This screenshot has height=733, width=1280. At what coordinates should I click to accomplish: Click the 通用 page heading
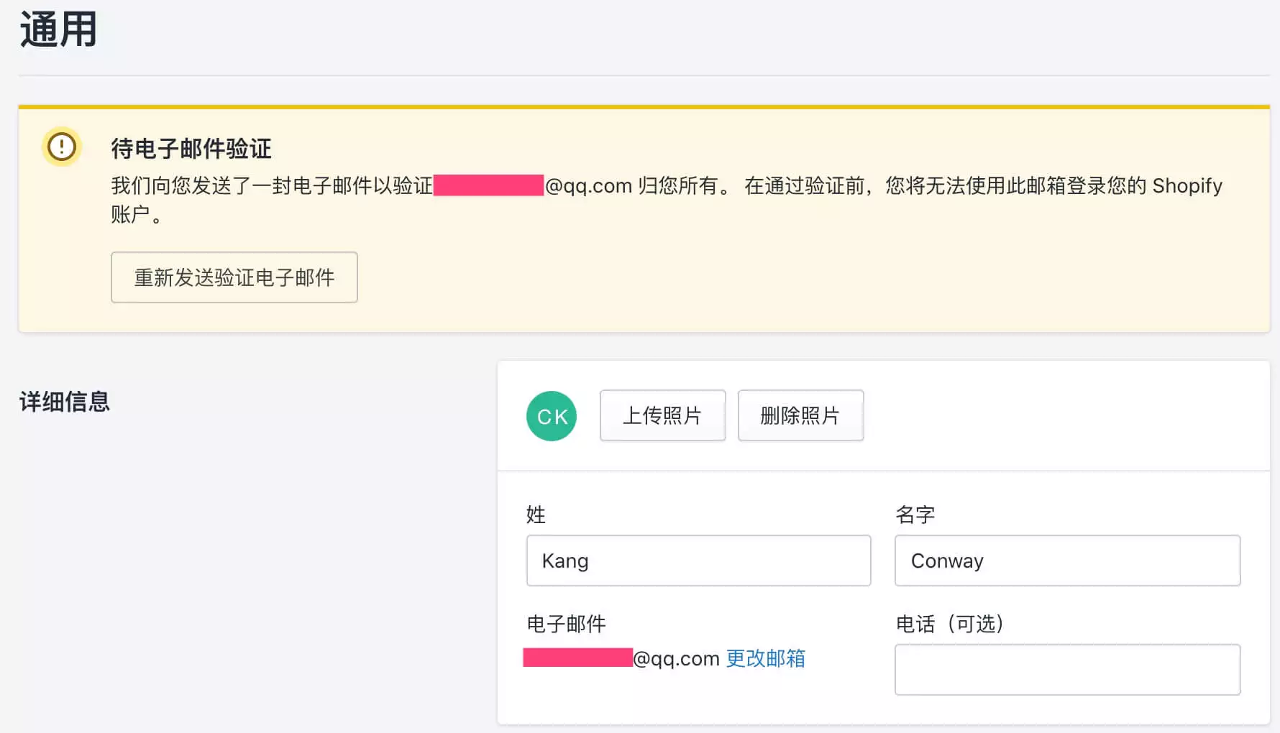(x=58, y=30)
